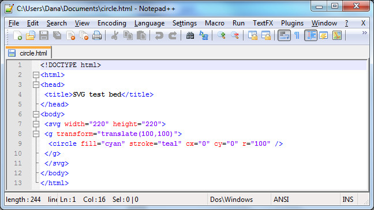Click the Undo arrow icon
The width and height of the screenshot is (374, 210).
pyautogui.click(x=159, y=36)
